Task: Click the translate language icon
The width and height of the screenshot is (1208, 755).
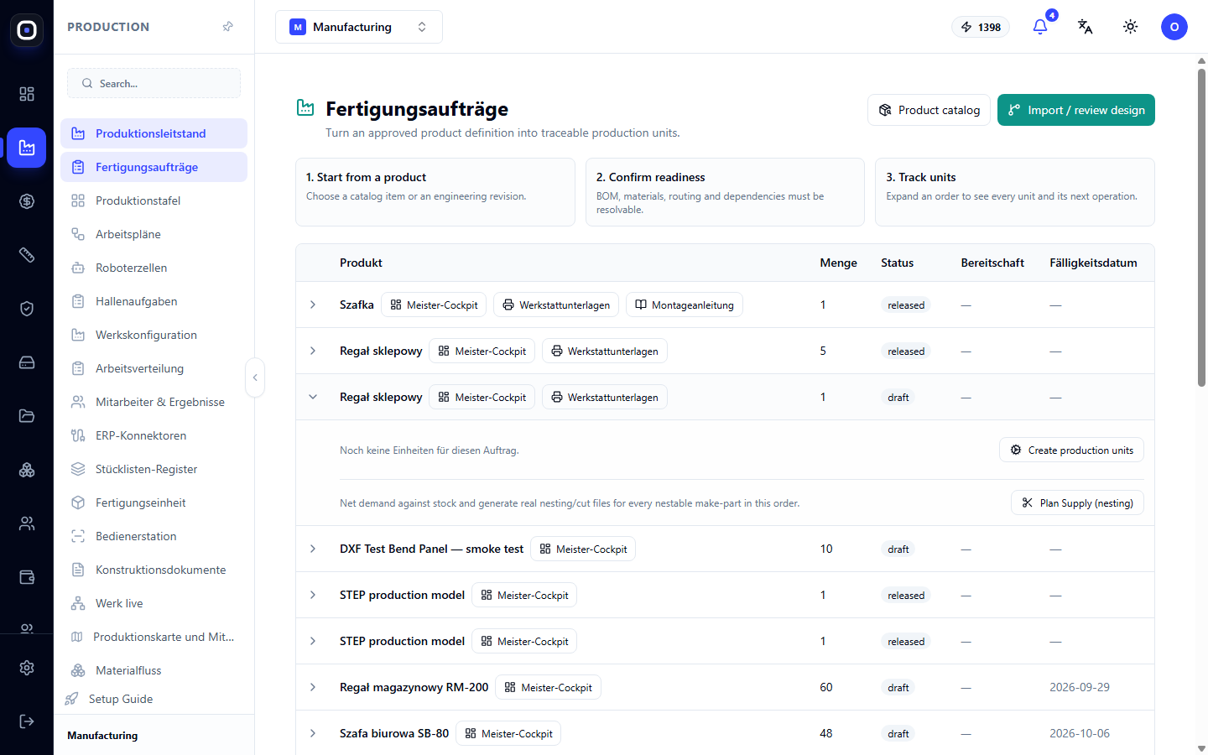Action: [x=1086, y=27]
